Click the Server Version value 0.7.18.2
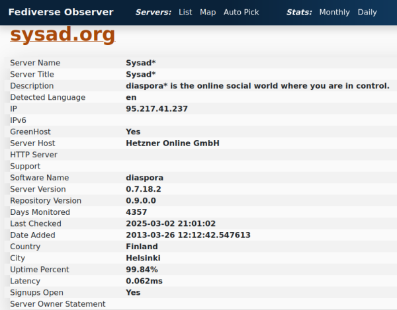This screenshot has height=310, width=397. point(144,189)
